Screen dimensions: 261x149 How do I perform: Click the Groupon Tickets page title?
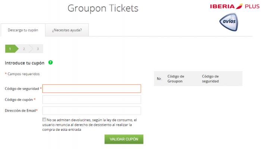point(103,8)
